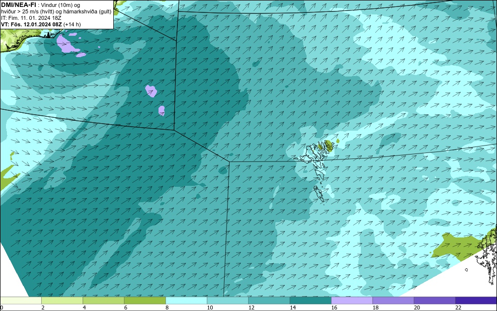Click the scale label "14"
497x311 pixels.
[293, 308]
